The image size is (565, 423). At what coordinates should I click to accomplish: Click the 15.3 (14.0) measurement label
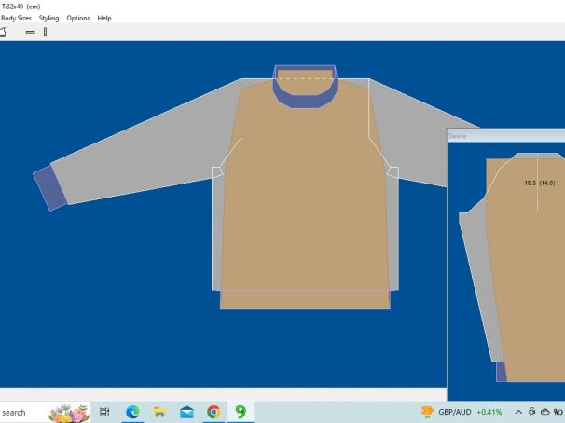tap(540, 184)
